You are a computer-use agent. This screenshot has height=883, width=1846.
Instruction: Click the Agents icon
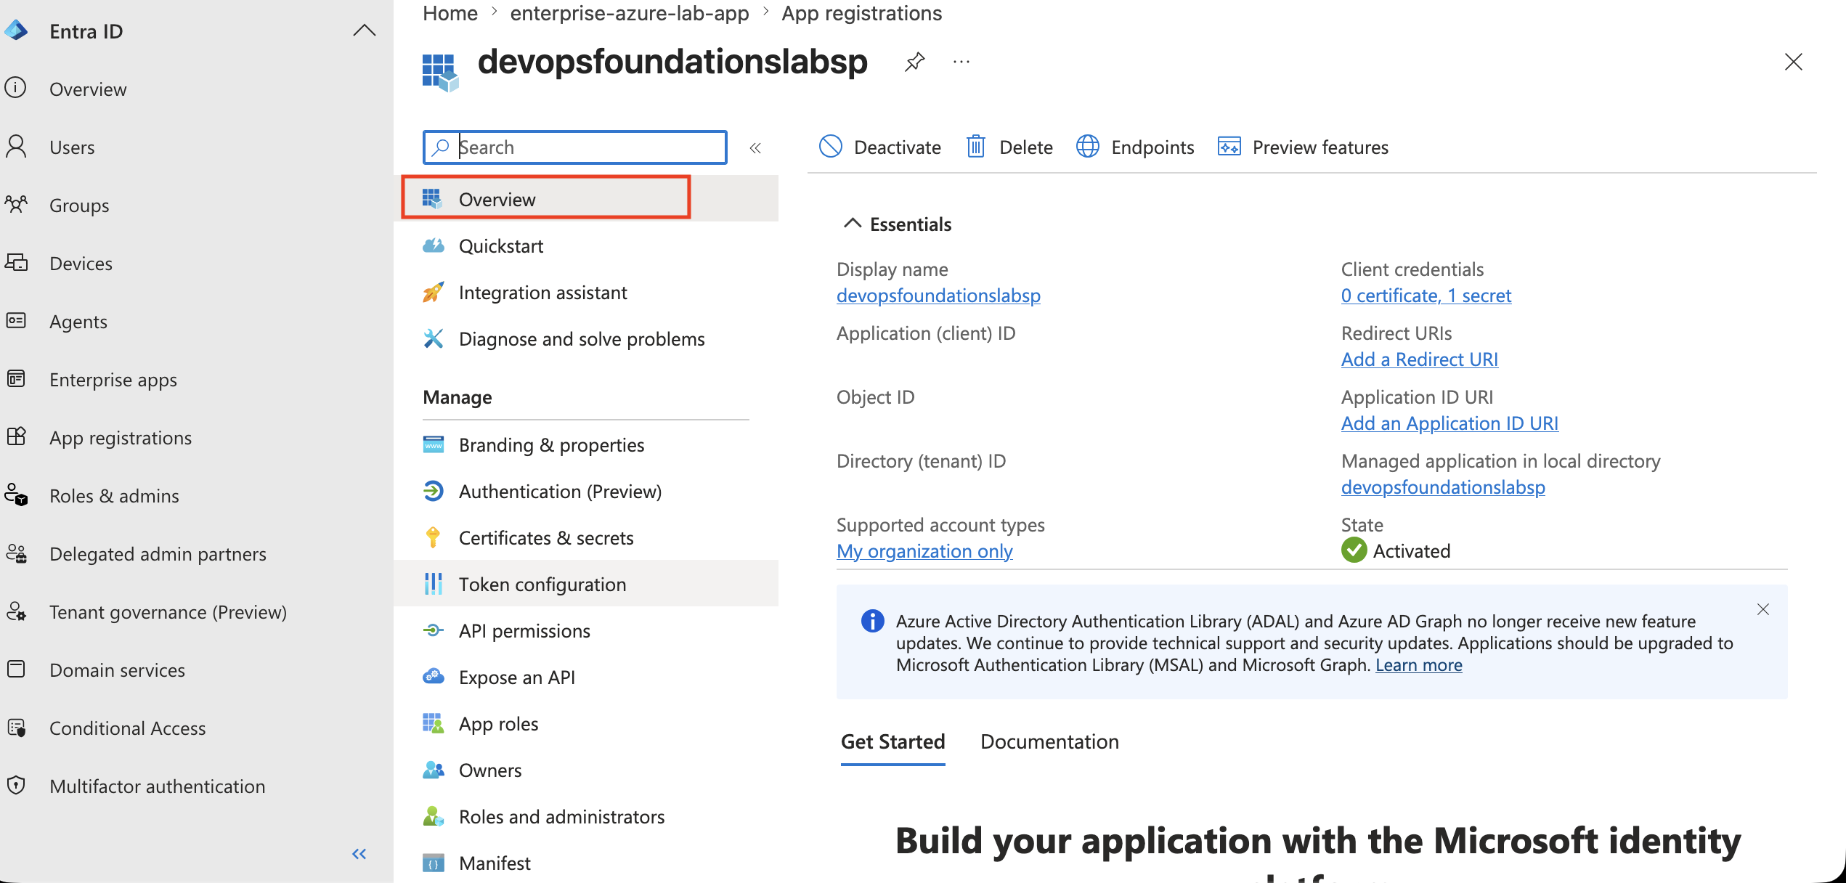point(16,321)
